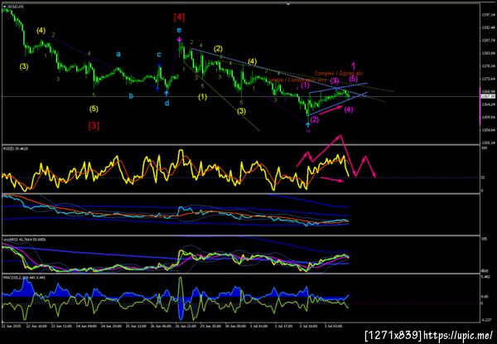This screenshot has width=497, height=344.
Task: Click the 30 Jun 08:00 time axis label
Action: click(x=234, y=326)
